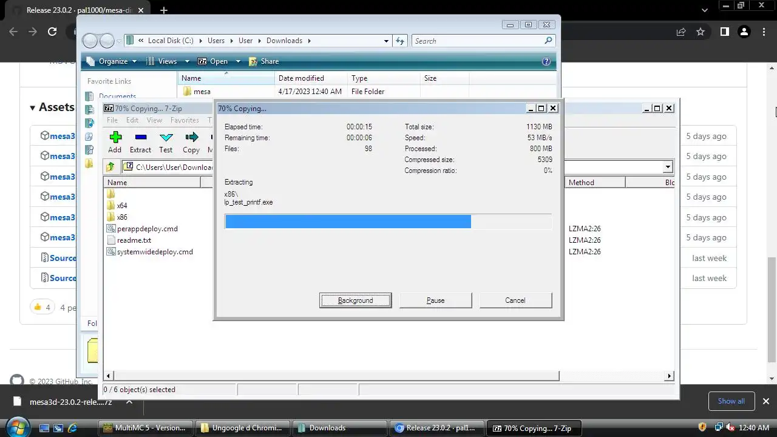
Task: Expand the 7-Zip path combo dropdown
Action: tap(668, 167)
